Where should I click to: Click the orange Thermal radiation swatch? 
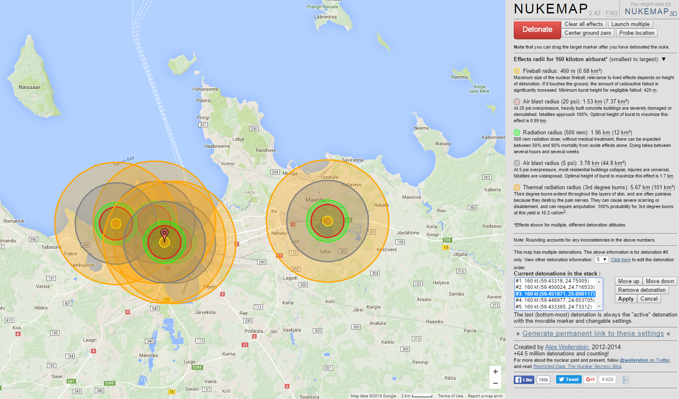pos(517,188)
